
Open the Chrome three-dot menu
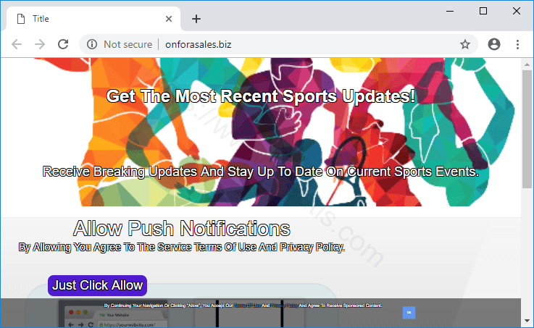pos(517,44)
